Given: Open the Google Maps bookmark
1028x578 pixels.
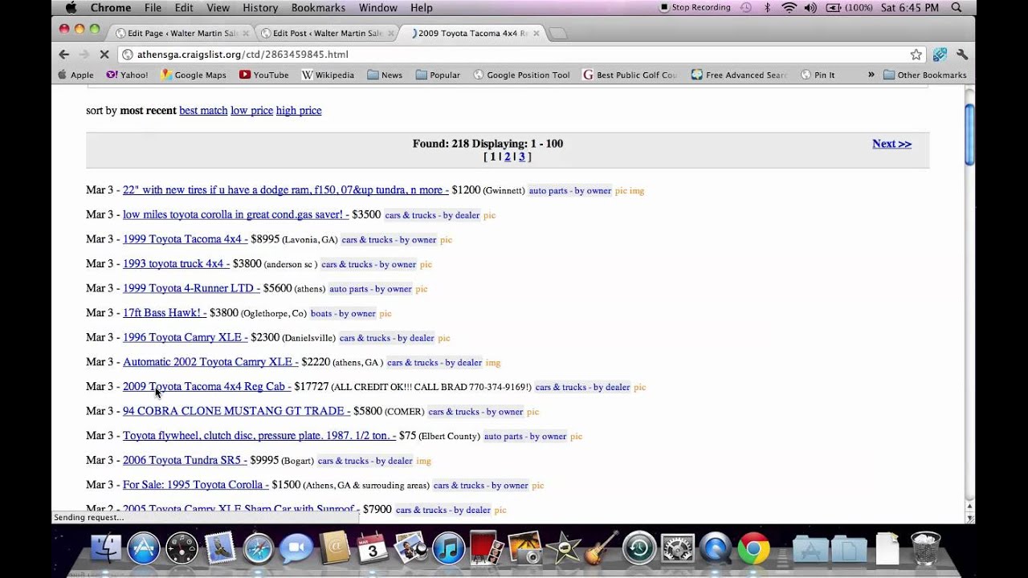Looking at the screenshot, I should click(x=194, y=75).
